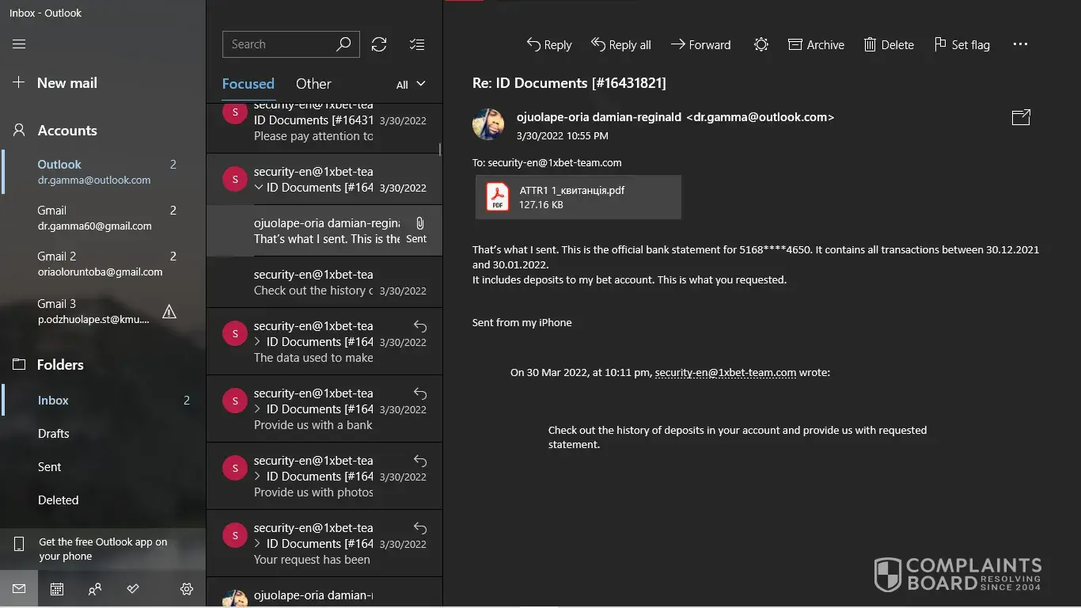Open the To Do checkmark icon
Screen dimensions: 1081x608
[133, 589]
